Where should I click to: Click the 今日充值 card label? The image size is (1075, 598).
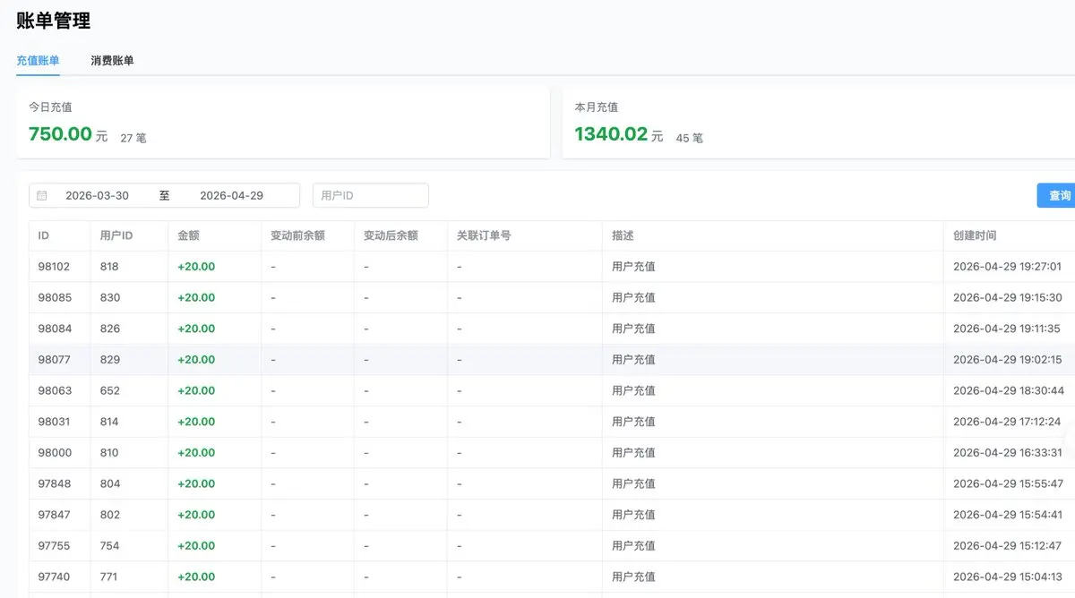click(x=50, y=107)
